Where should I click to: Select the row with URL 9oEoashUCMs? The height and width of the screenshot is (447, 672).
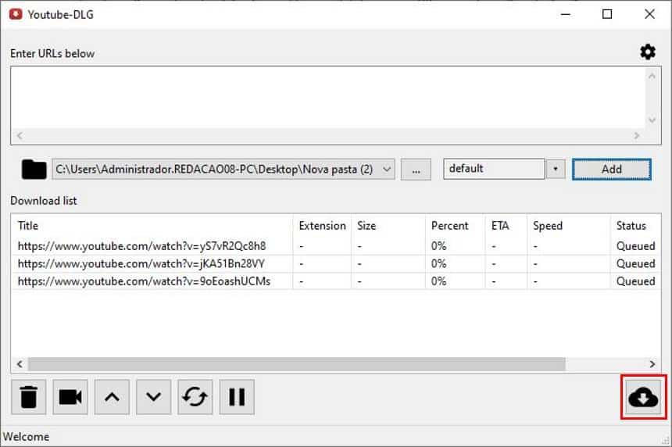click(x=336, y=281)
